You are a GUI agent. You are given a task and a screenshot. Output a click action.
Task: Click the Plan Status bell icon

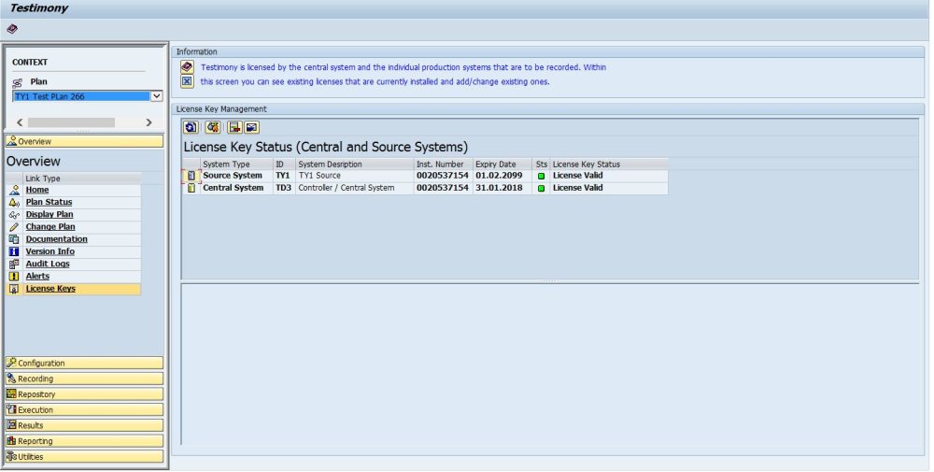pyautogui.click(x=14, y=202)
